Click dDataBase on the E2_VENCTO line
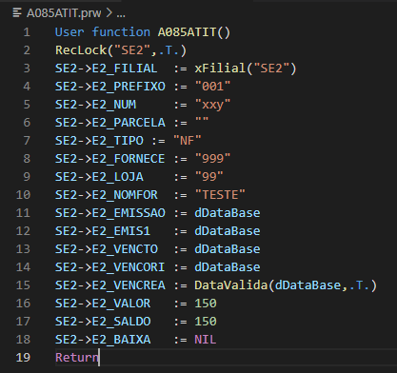Image resolution: width=397 pixels, height=373 pixels. click(228, 249)
